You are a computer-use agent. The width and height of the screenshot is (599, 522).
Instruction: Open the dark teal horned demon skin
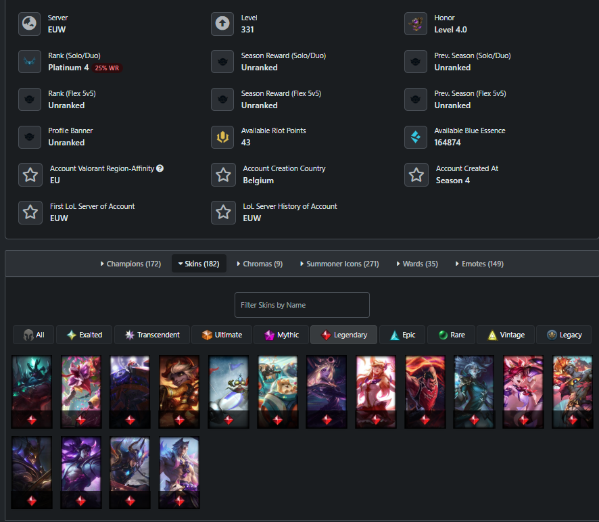pos(32,391)
